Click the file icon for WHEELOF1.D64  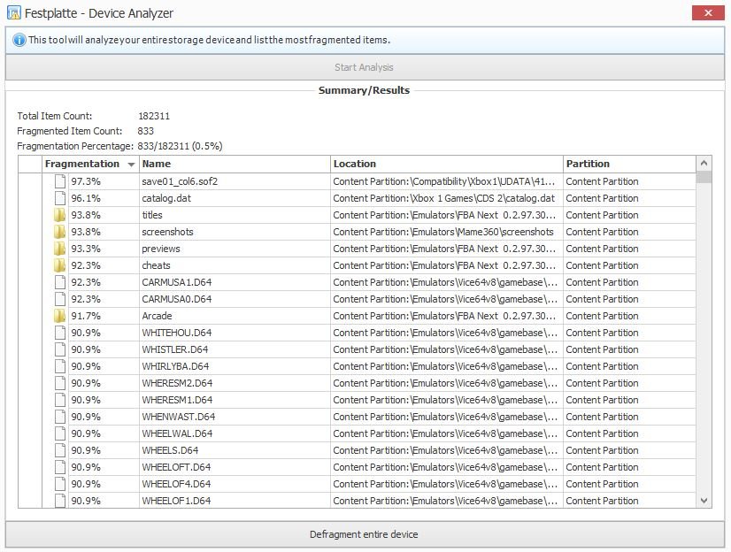click(59, 501)
